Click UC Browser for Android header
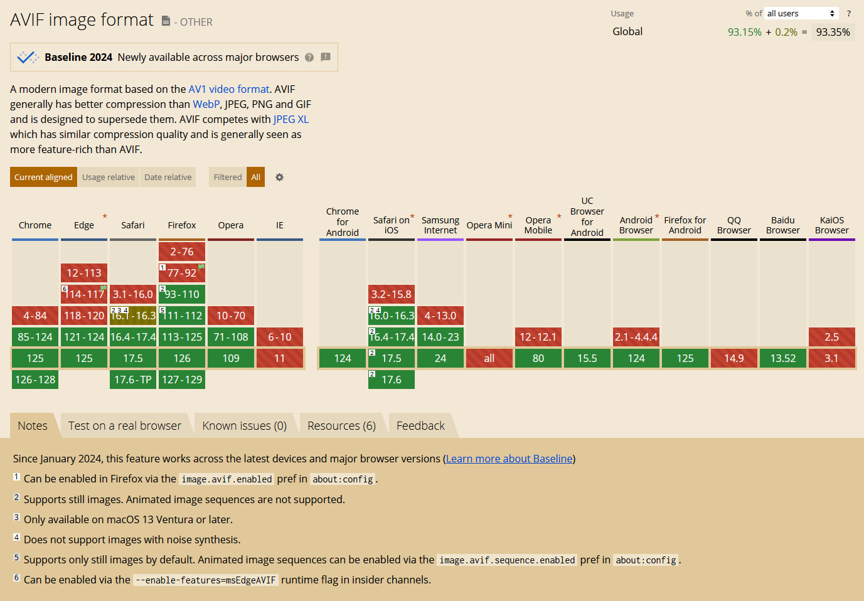The height and width of the screenshot is (601, 864). point(587,216)
